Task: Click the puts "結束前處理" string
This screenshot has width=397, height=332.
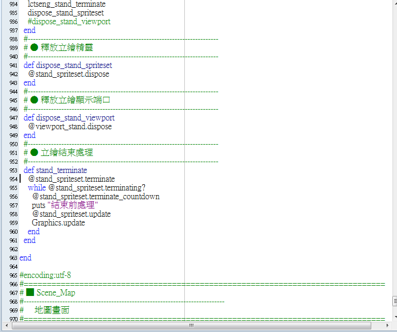Action: tap(73, 205)
